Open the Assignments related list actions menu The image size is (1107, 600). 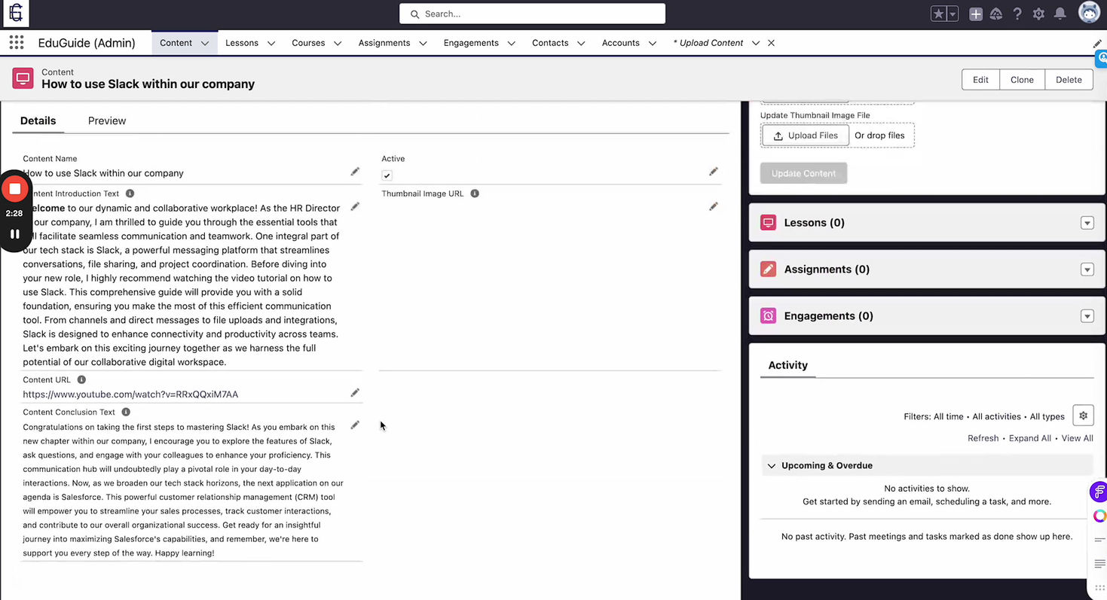click(1087, 270)
